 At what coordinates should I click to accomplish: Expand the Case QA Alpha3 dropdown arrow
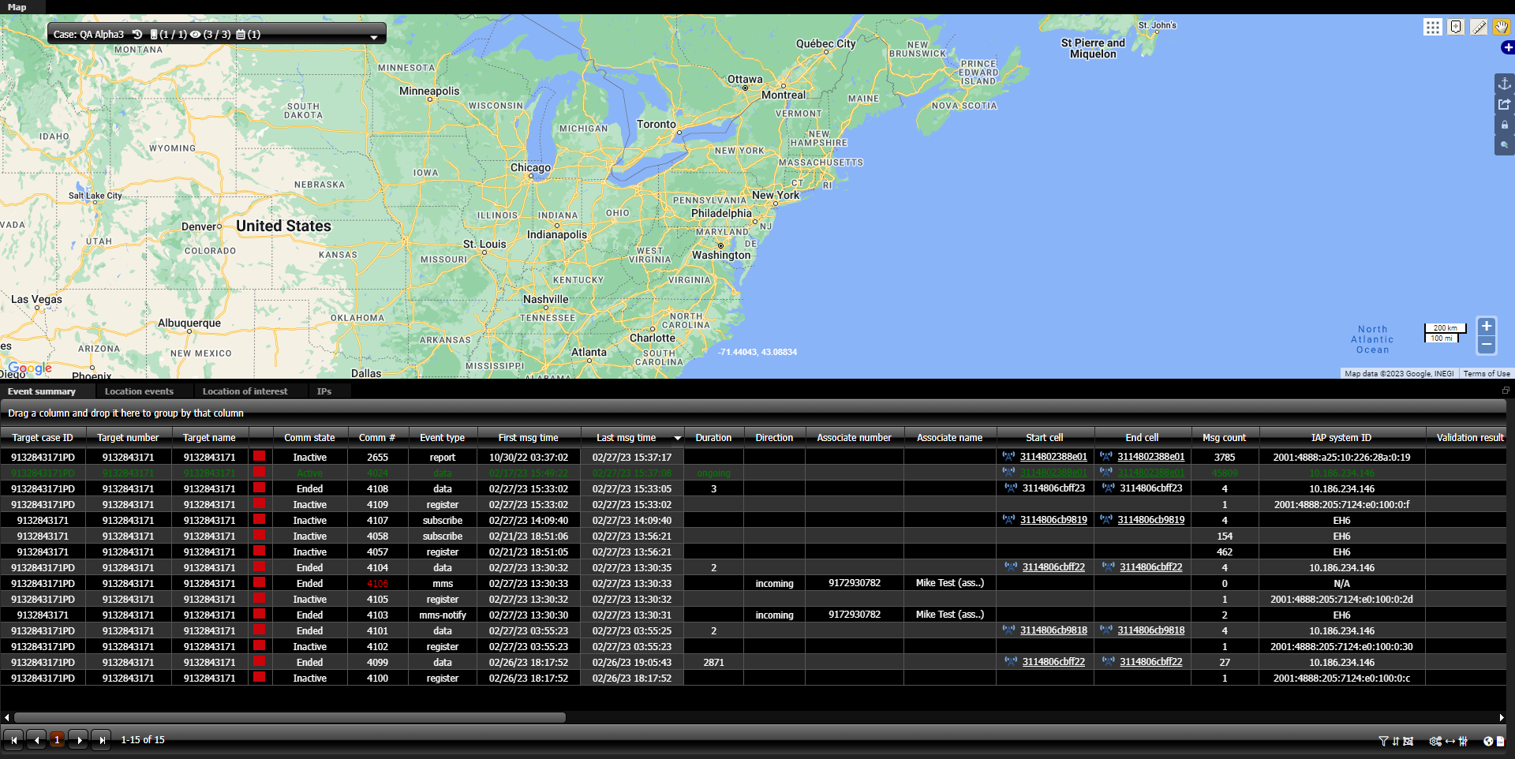tap(373, 37)
